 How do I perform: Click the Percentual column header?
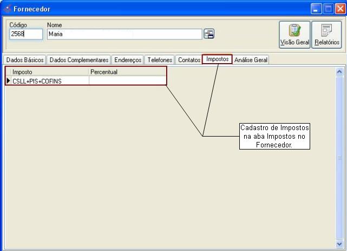(127, 72)
